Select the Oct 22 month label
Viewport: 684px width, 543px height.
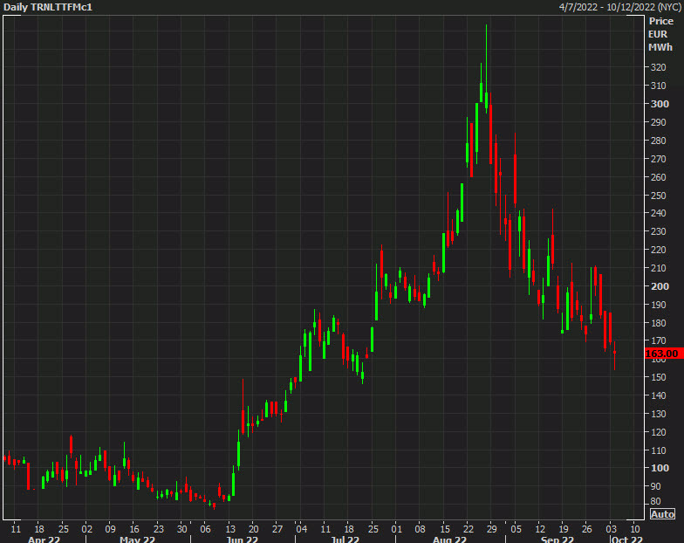tap(626, 540)
